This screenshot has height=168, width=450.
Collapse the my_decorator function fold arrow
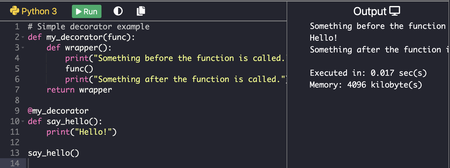click(x=23, y=37)
